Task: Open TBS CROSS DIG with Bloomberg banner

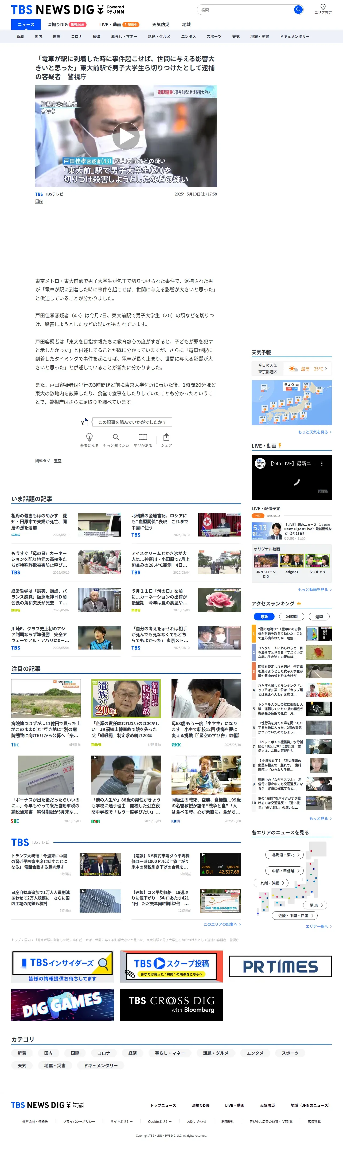Action: point(171,1005)
